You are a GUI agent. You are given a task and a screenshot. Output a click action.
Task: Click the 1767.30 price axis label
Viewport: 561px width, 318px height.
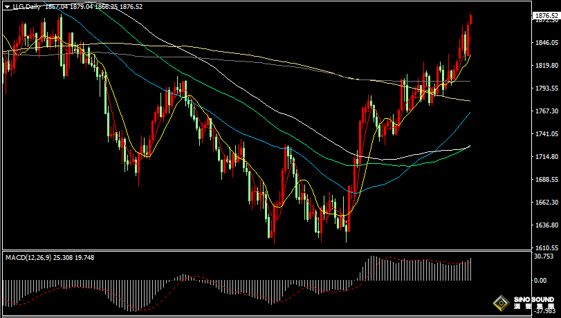[546, 111]
